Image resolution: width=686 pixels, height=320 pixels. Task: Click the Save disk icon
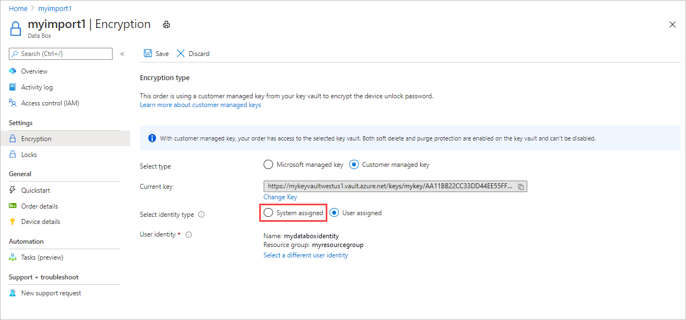(x=148, y=54)
